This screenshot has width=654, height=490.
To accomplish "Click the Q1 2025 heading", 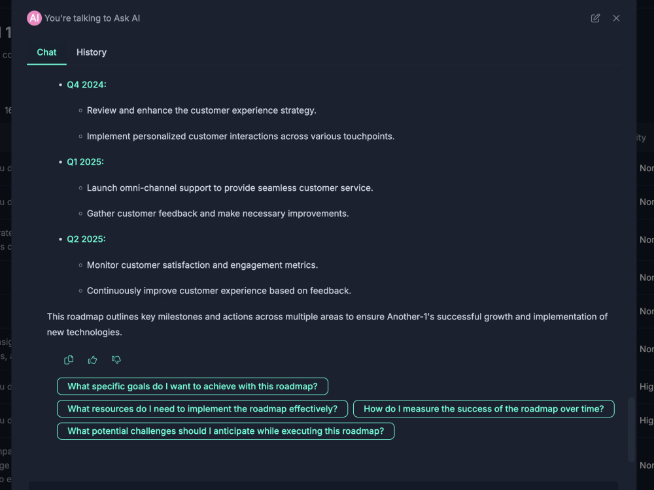I will click(85, 161).
